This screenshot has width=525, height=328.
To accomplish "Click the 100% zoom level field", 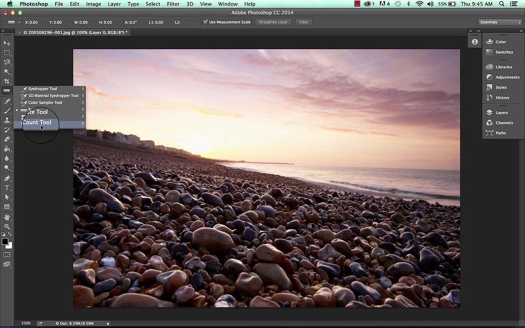I will point(26,323).
